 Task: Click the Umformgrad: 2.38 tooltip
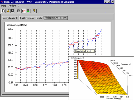(84, 51)
